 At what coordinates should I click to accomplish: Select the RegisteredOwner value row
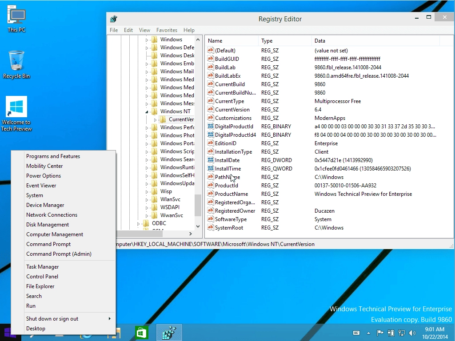tap(329, 211)
